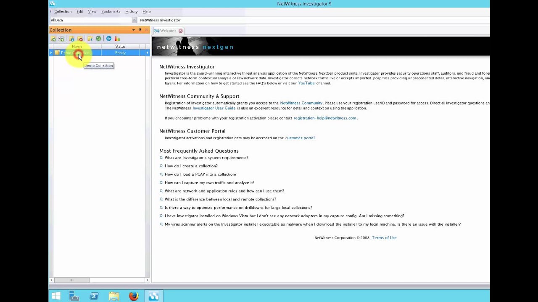The image size is (538, 302).
Task: Open the Edit menu
Action: [x=80, y=11]
